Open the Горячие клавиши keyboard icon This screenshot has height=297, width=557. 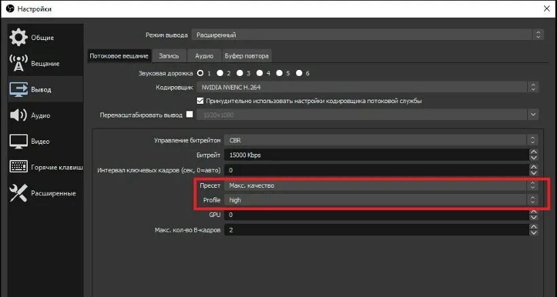click(x=18, y=167)
